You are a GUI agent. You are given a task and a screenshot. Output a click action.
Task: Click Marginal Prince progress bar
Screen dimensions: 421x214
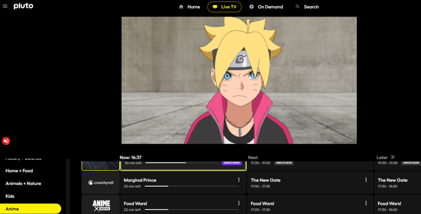(192, 186)
